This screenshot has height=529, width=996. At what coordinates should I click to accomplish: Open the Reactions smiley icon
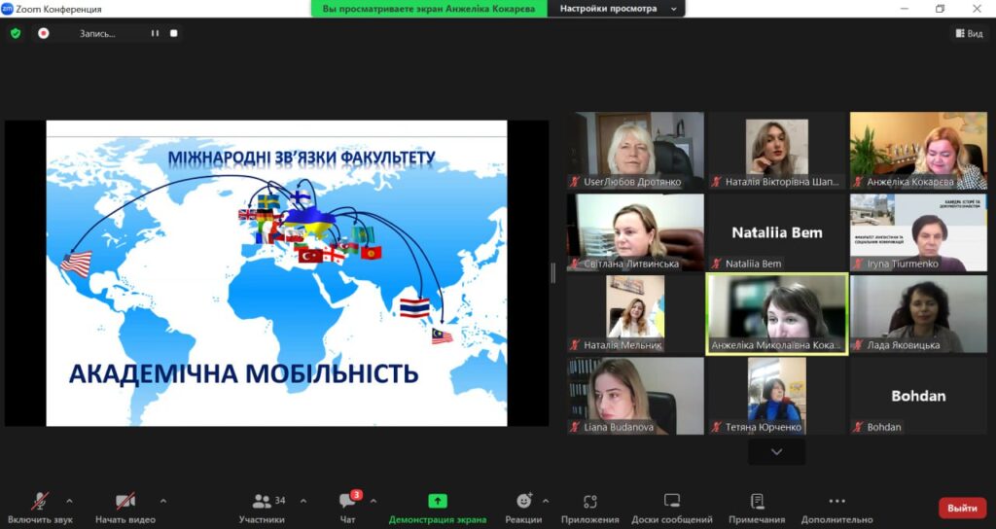[x=523, y=501]
